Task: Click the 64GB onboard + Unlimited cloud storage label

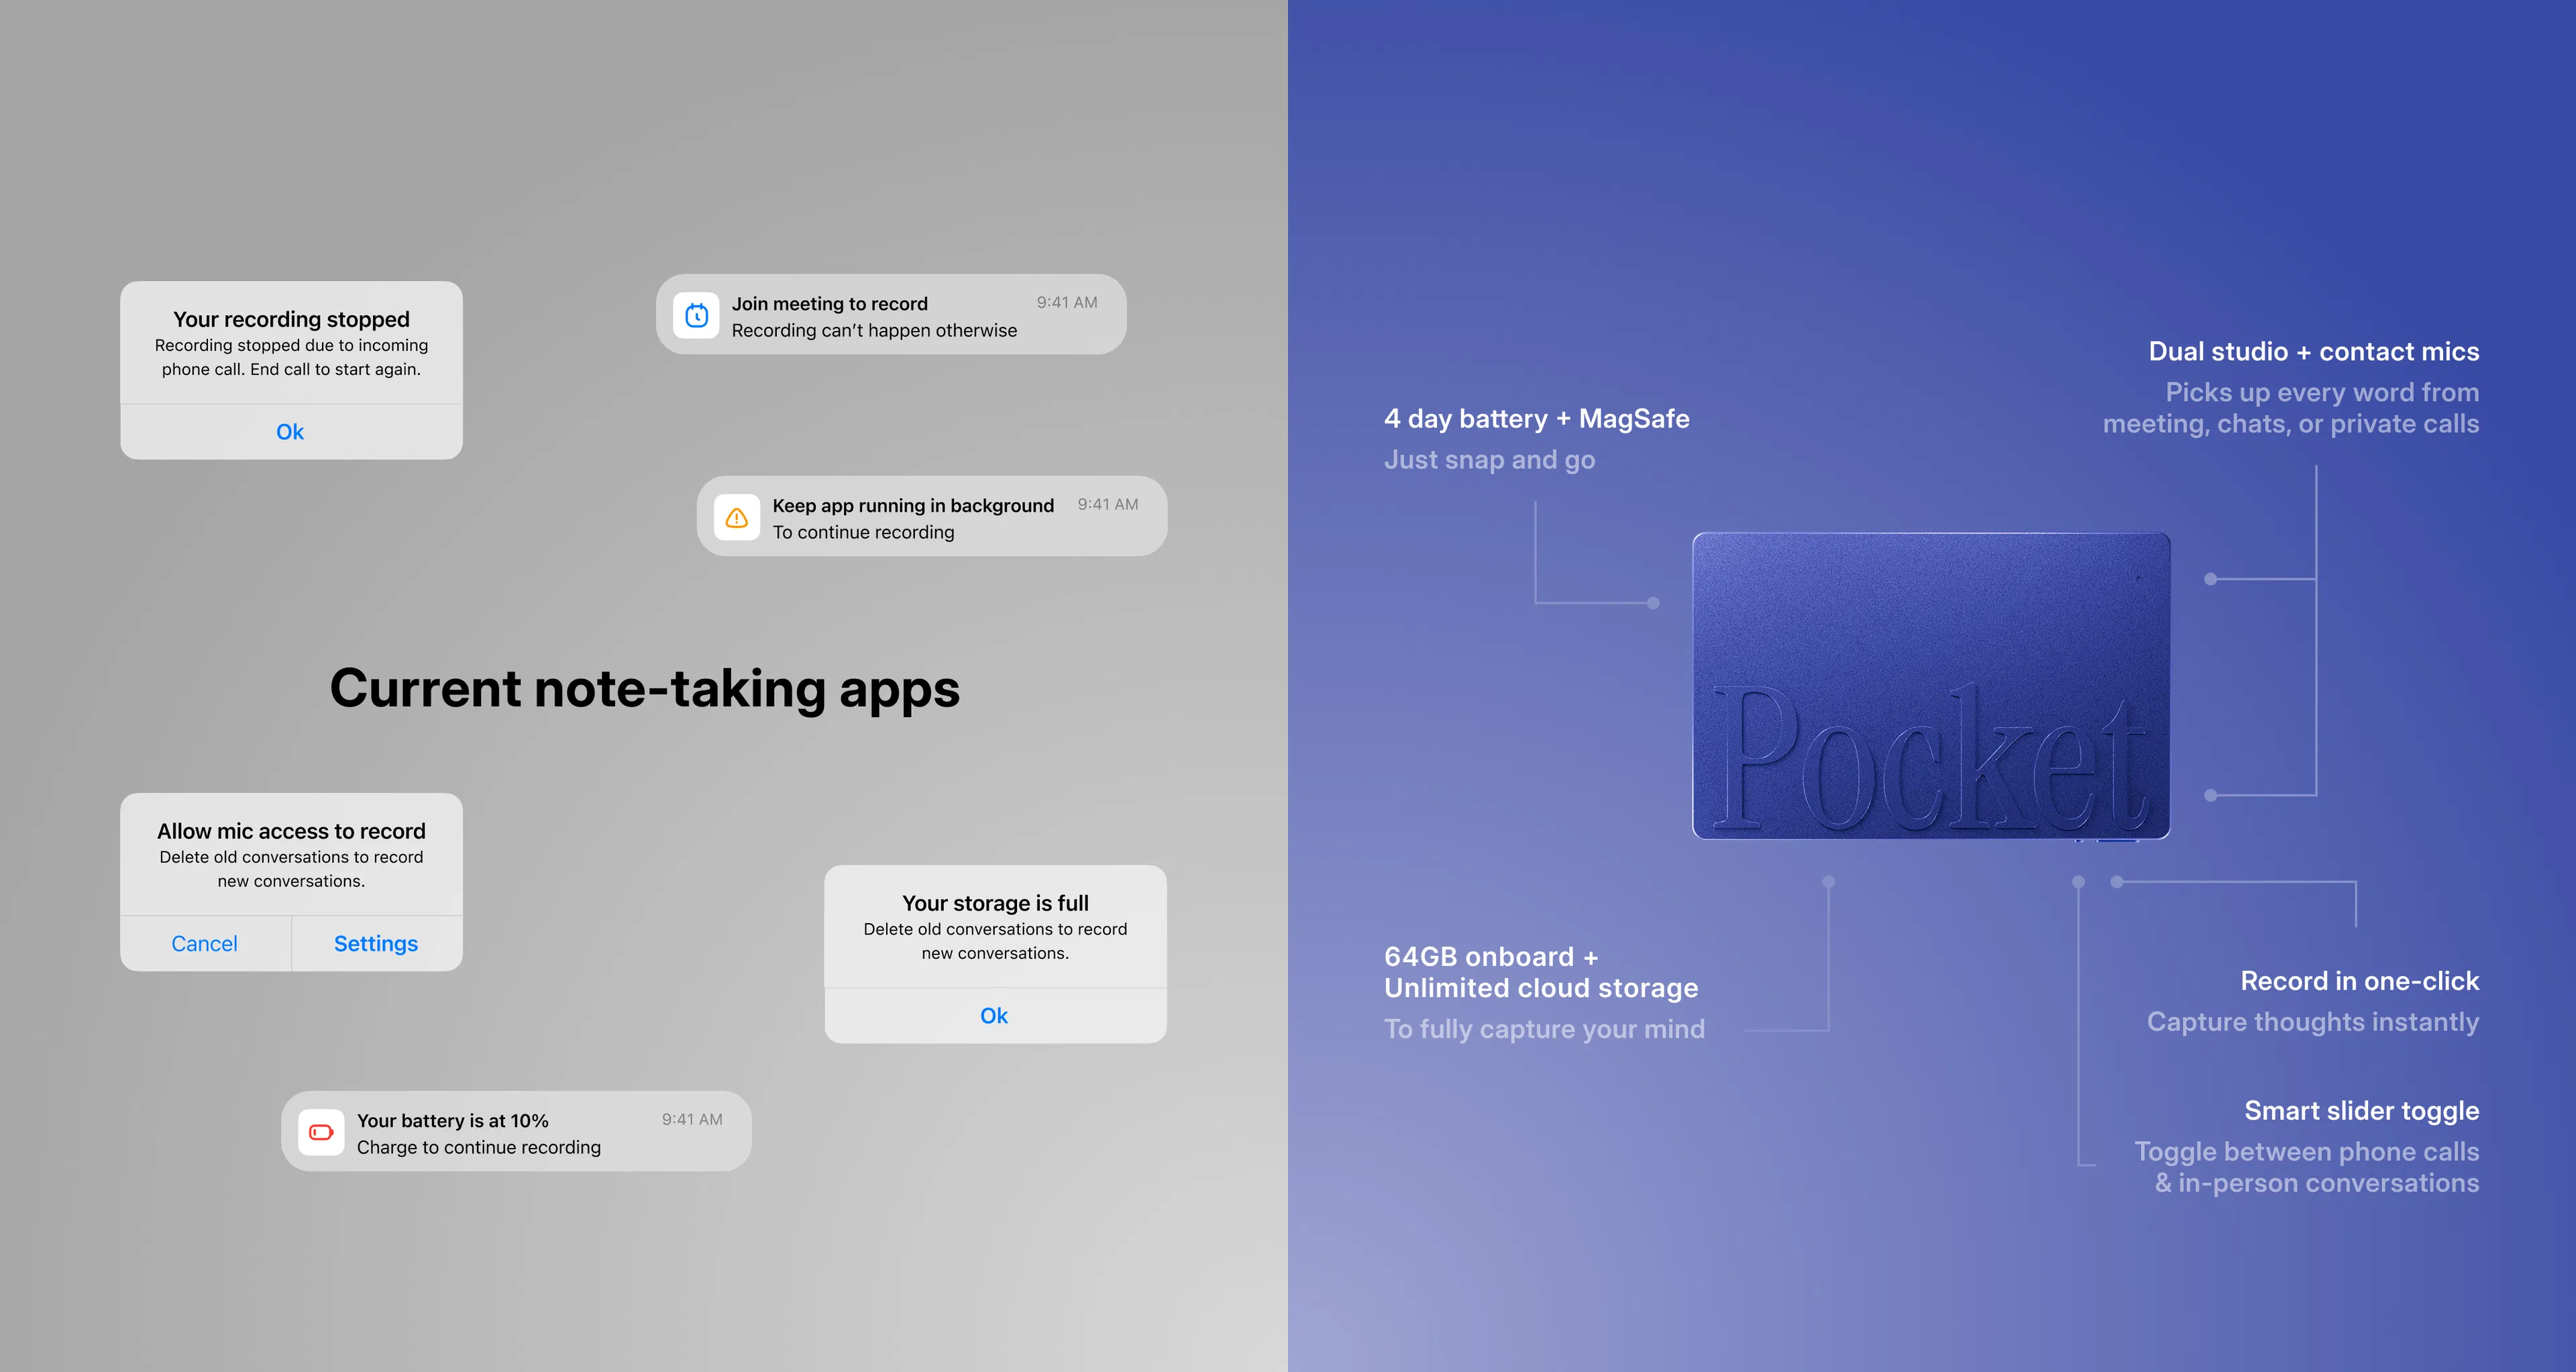Action: click(x=1541, y=972)
